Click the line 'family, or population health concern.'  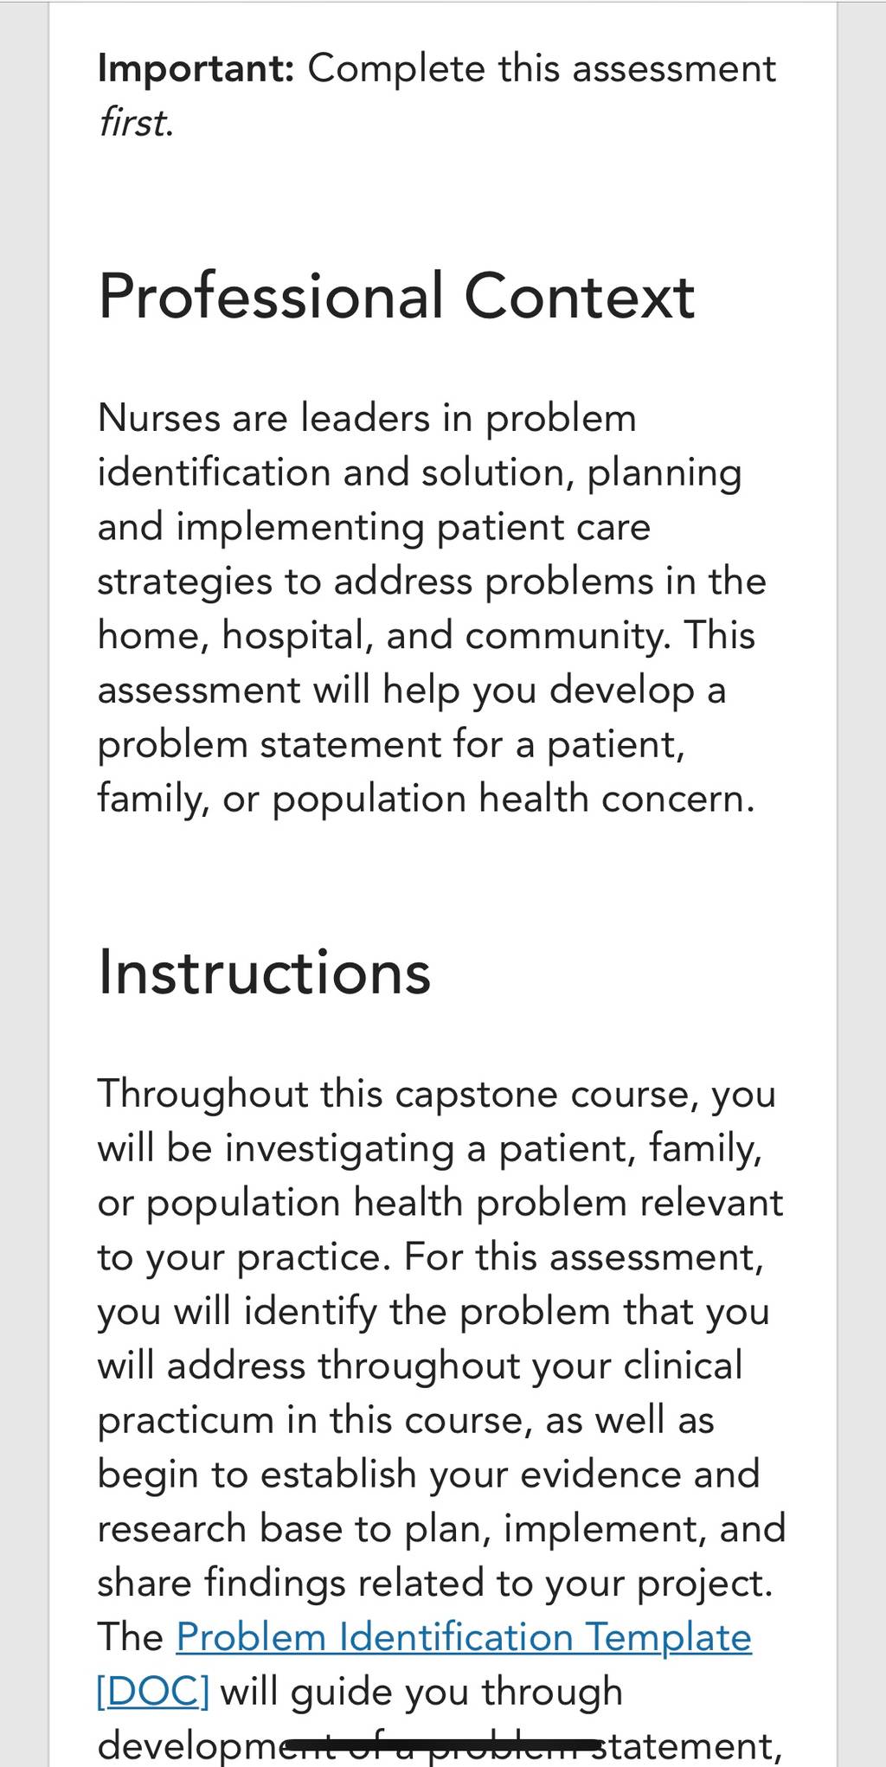[426, 799]
